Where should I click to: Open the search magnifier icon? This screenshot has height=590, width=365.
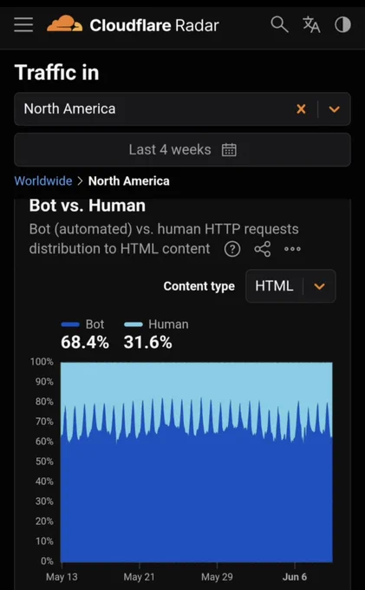point(279,24)
